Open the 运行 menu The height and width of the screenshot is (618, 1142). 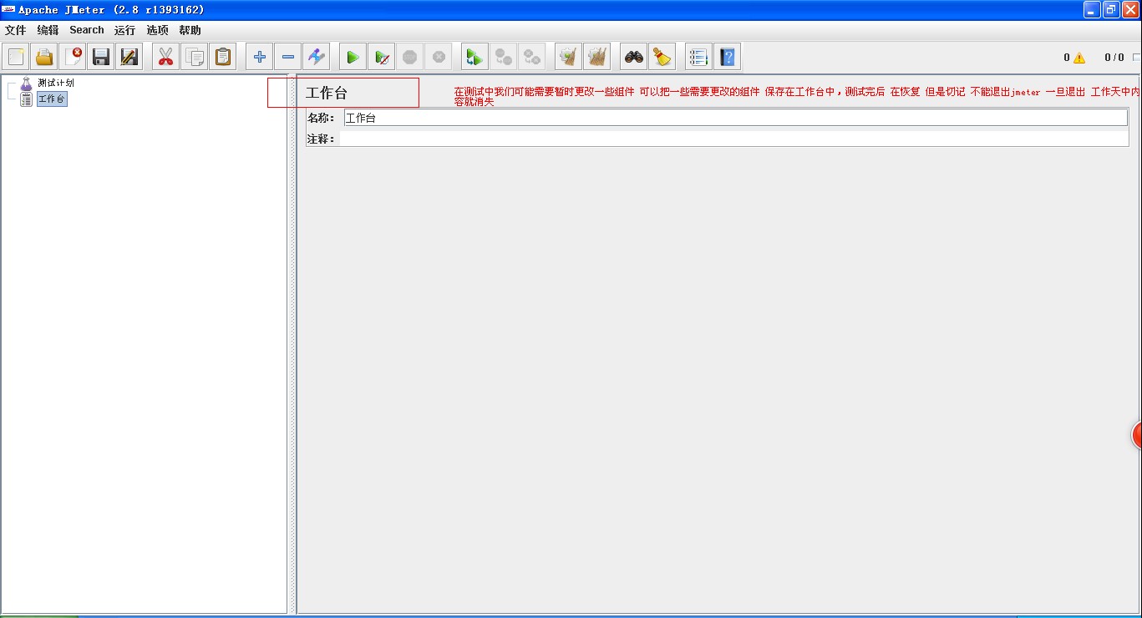click(x=124, y=30)
